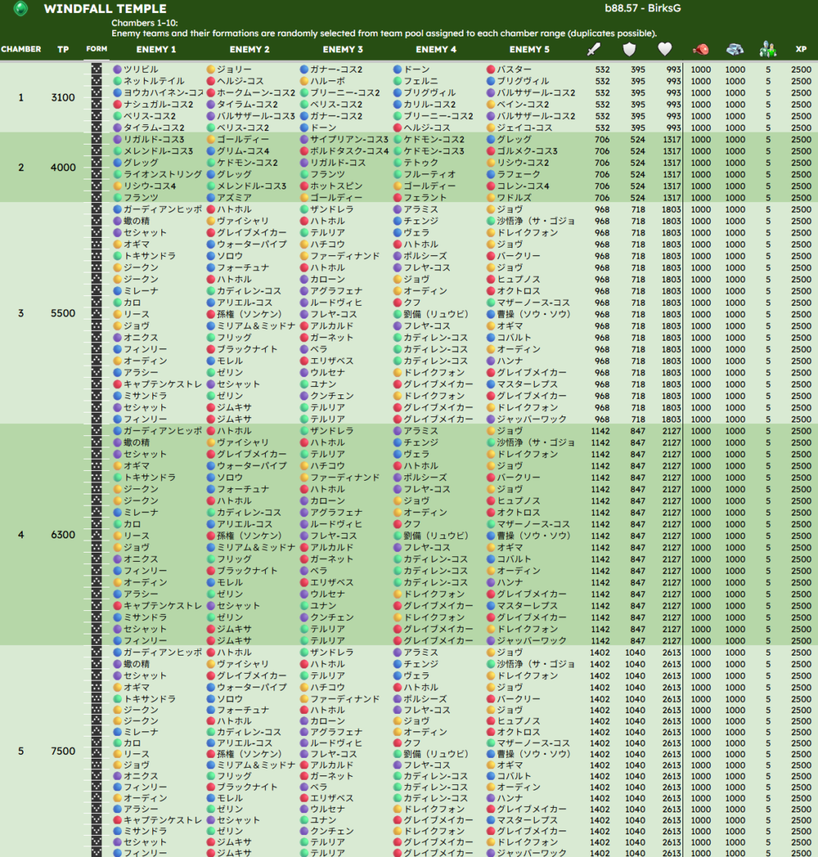Click the TP value 7500 for chamber 5
This screenshot has height=857, width=818.
pos(63,751)
